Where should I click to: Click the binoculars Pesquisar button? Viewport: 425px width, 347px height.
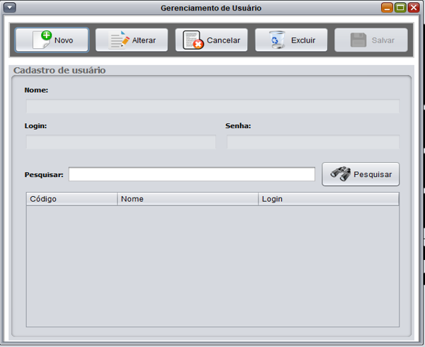[361, 174]
